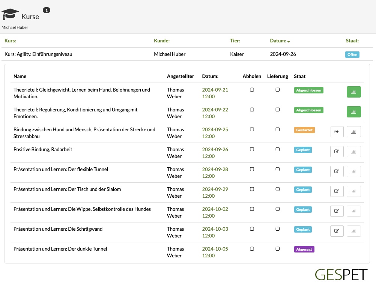The image size is (376, 287).
Task: Click the Staat column header at top
Action: point(352,41)
